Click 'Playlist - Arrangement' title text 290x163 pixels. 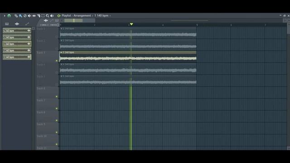76,16
